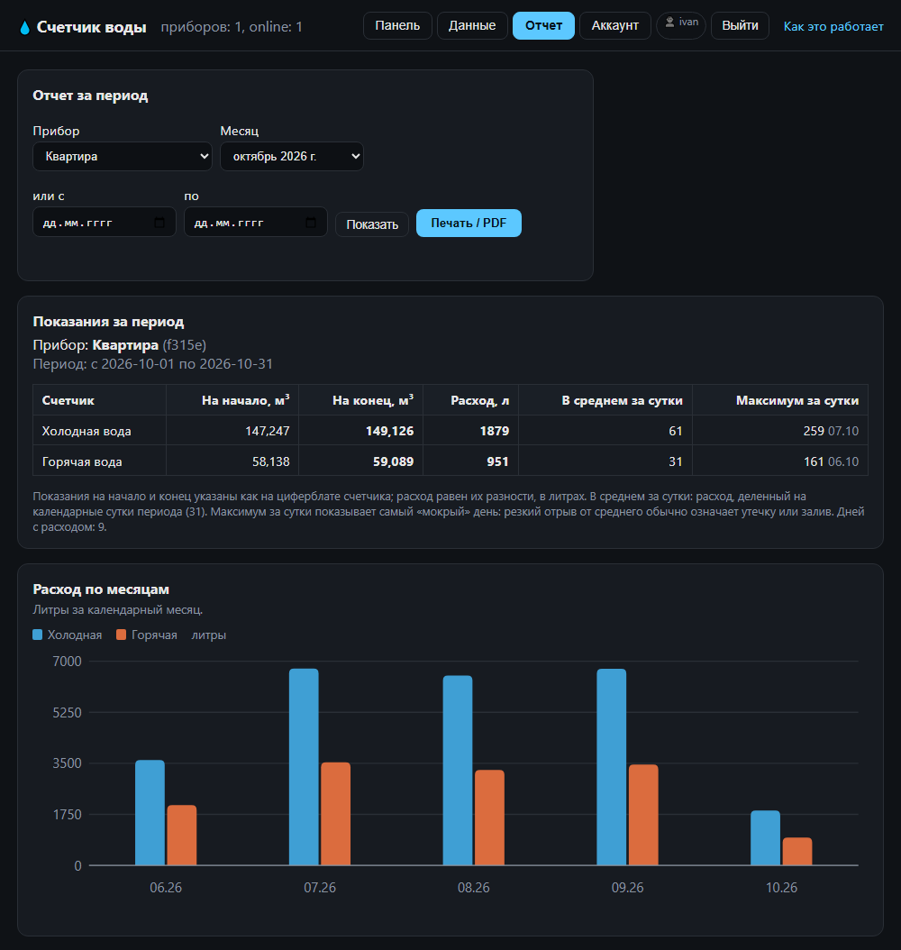Click the blue Холодная legend swatch
Image resolution: width=901 pixels, height=950 pixels.
[38, 635]
